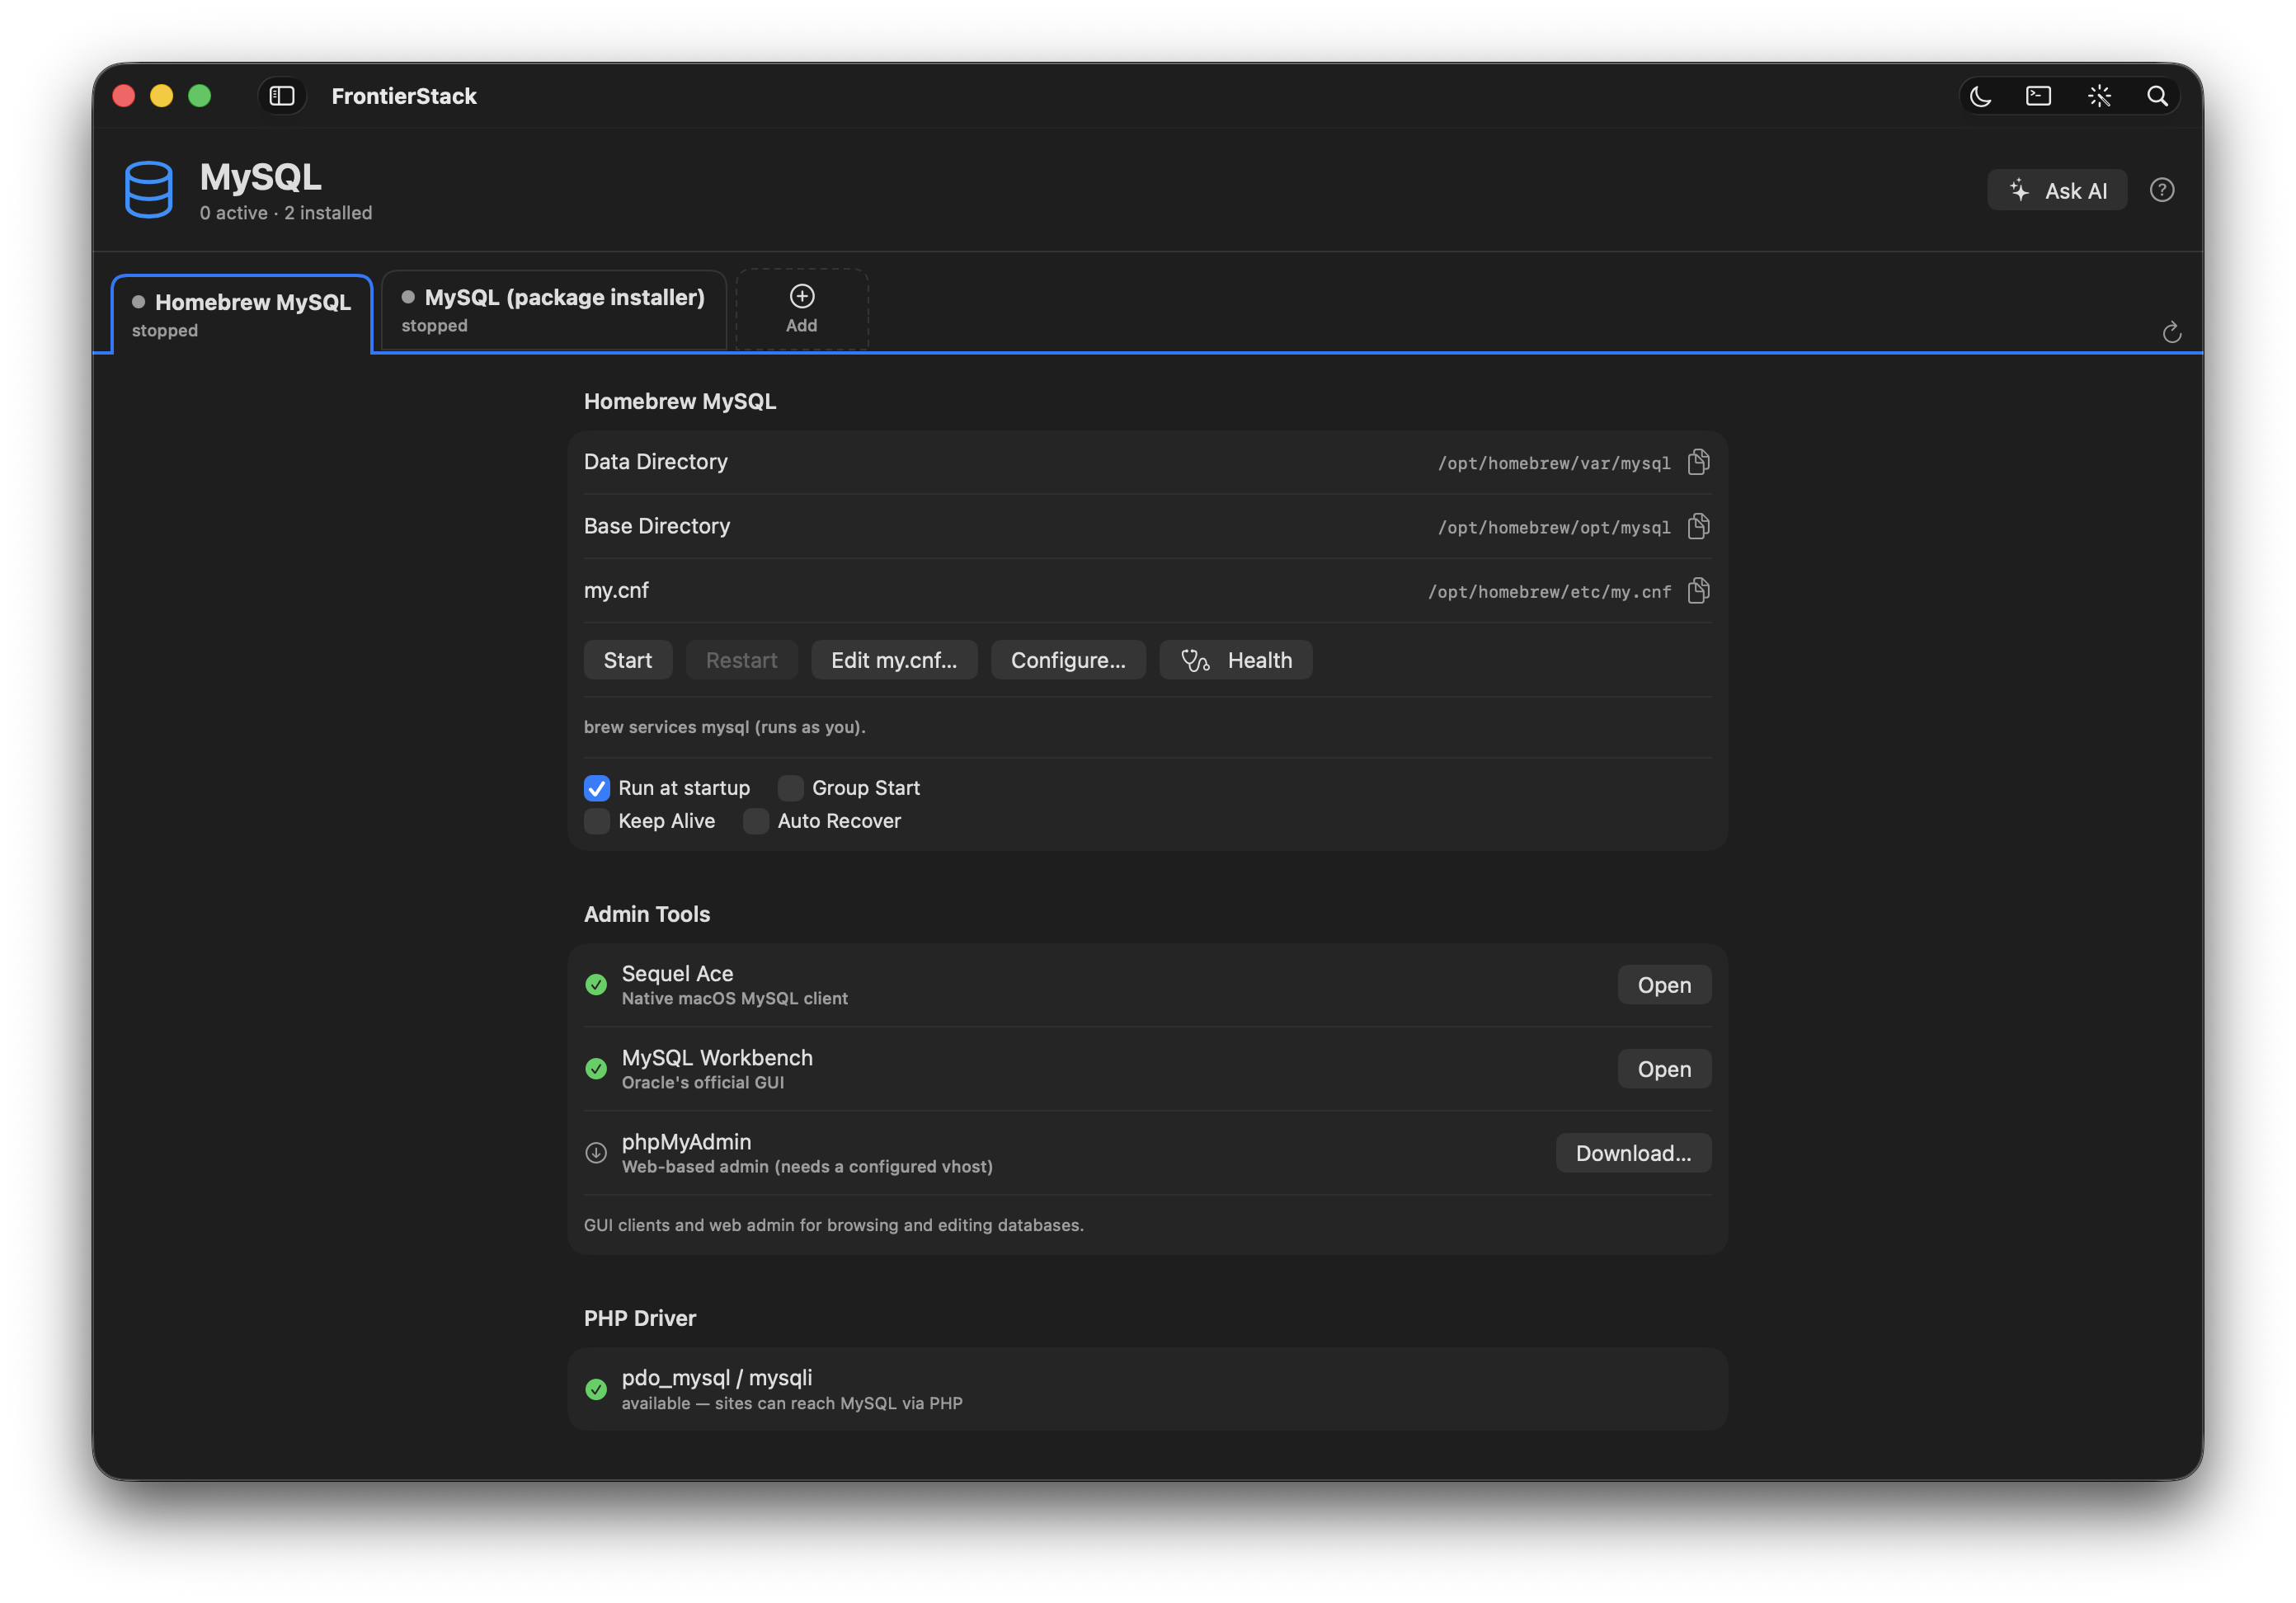The width and height of the screenshot is (2296, 1603).
Task: Click the /opt/homebrew/etc/my.cnf path text
Action: tap(1549, 592)
